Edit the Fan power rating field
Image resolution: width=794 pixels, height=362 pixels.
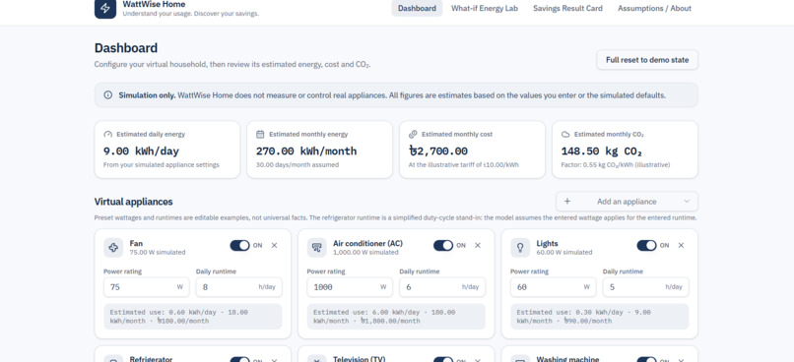[147, 286]
